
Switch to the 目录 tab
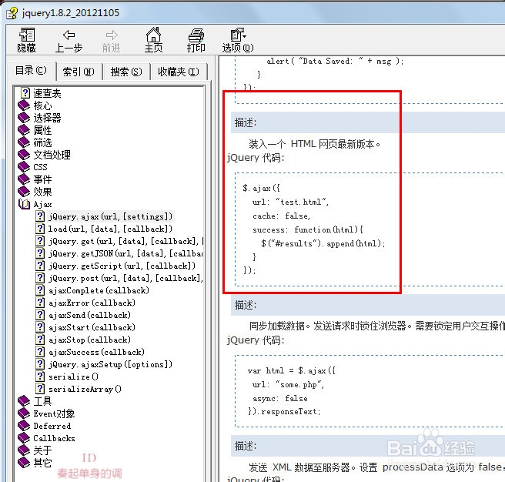point(31,70)
